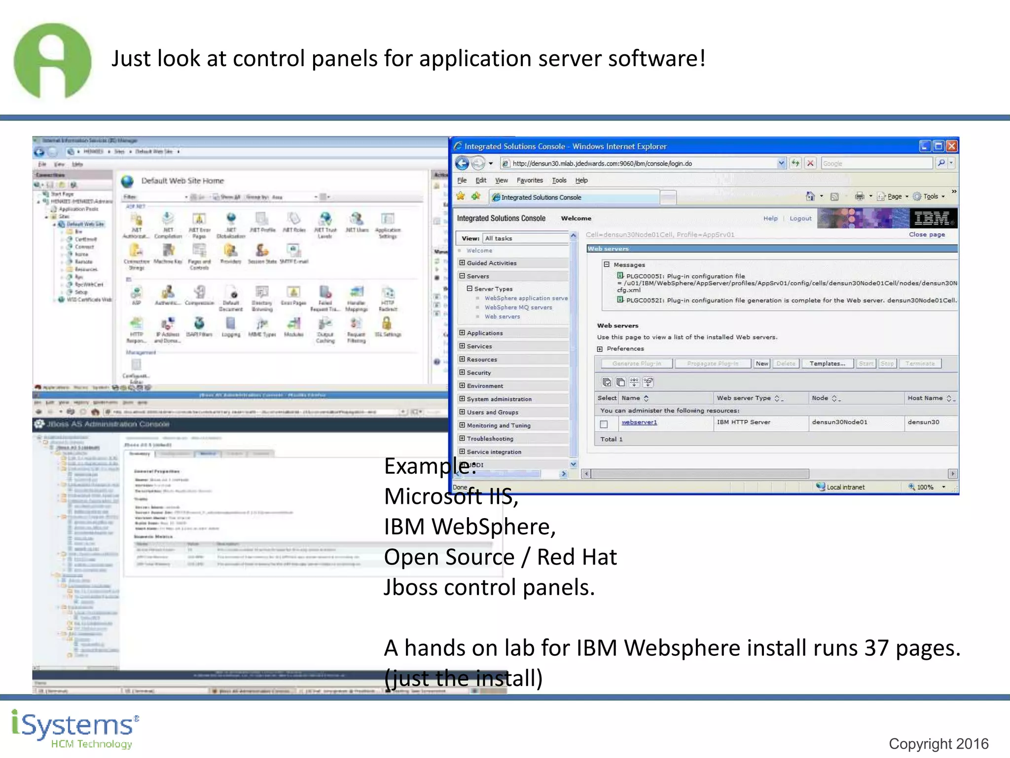Click the Deselect All items table icon
Viewport: 1010px width, 758px height.
click(x=621, y=382)
